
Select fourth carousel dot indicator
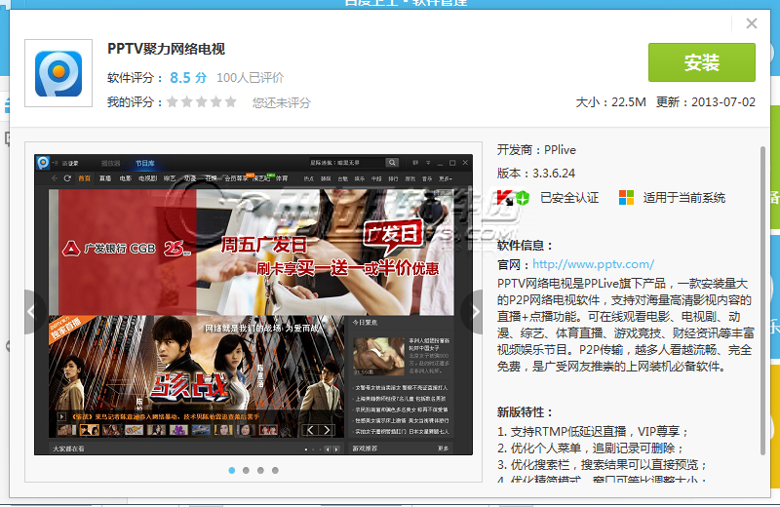(x=275, y=470)
